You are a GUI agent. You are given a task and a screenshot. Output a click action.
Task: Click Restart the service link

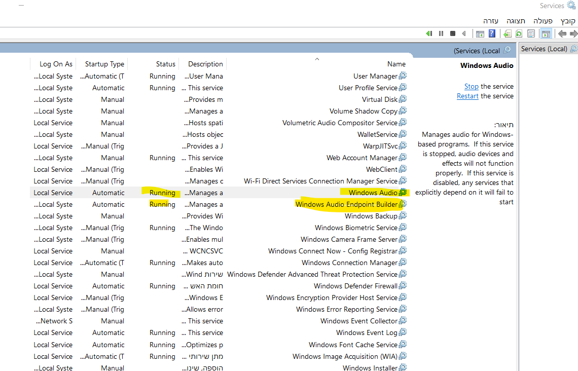coord(467,96)
